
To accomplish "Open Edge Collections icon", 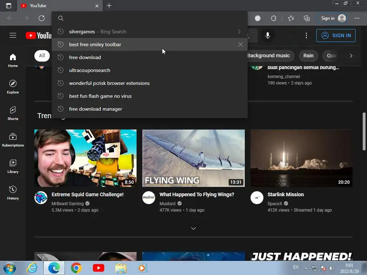I will tap(307, 18).
